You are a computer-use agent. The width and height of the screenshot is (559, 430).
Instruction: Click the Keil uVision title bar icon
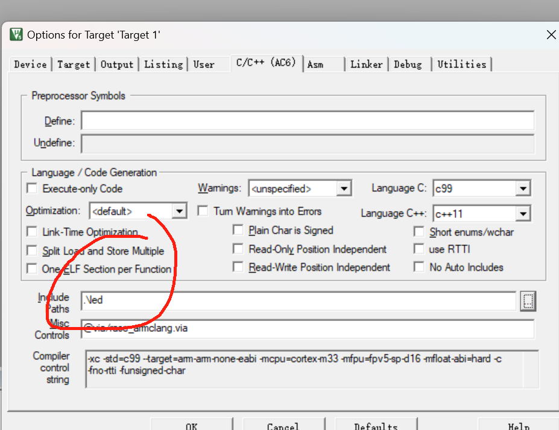16,34
